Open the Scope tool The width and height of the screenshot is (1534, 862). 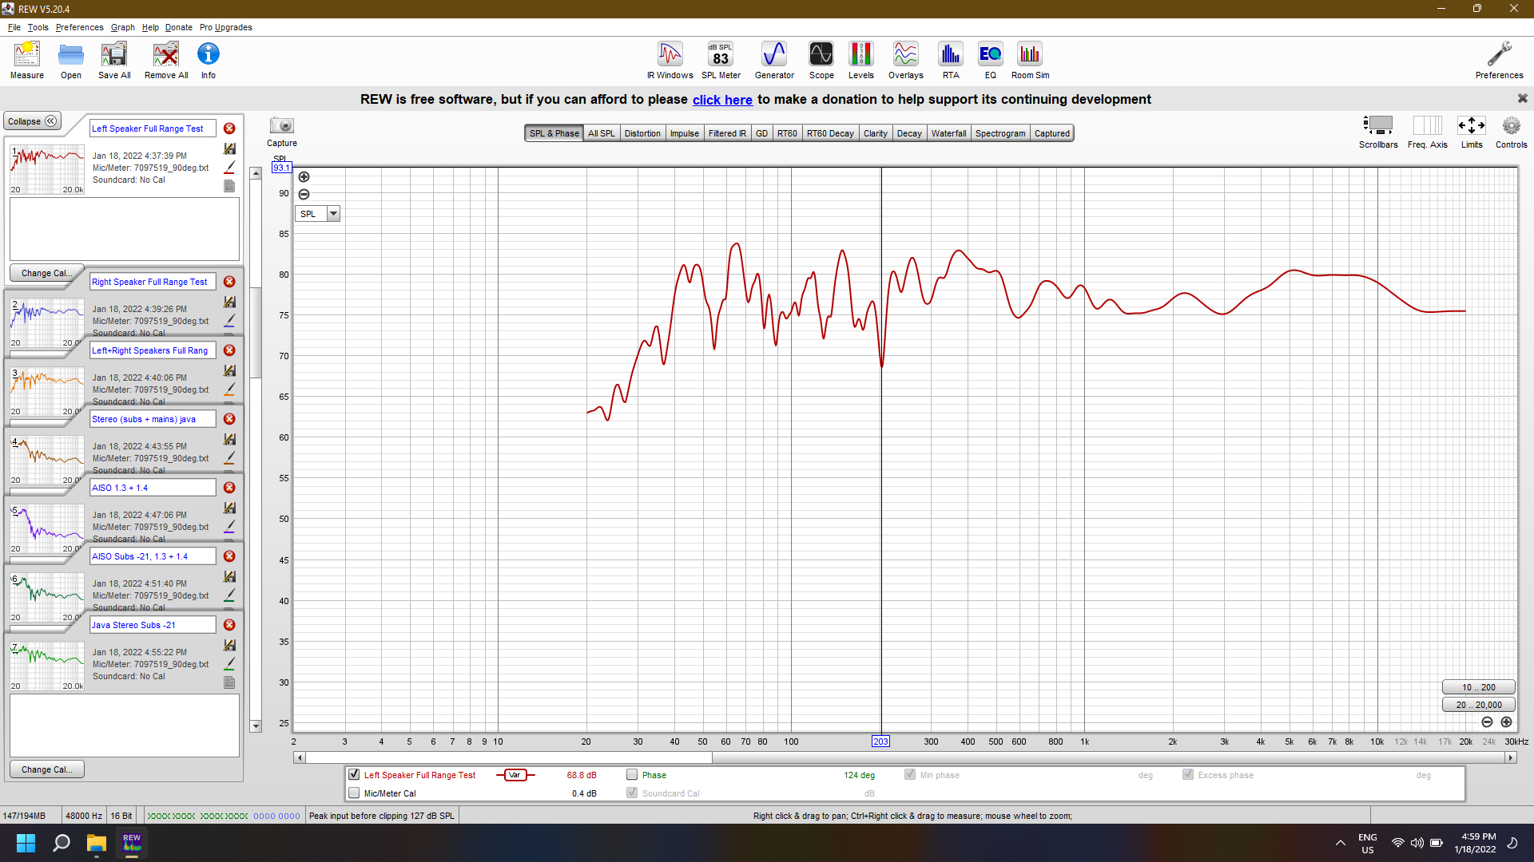click(x=821, y=60)
